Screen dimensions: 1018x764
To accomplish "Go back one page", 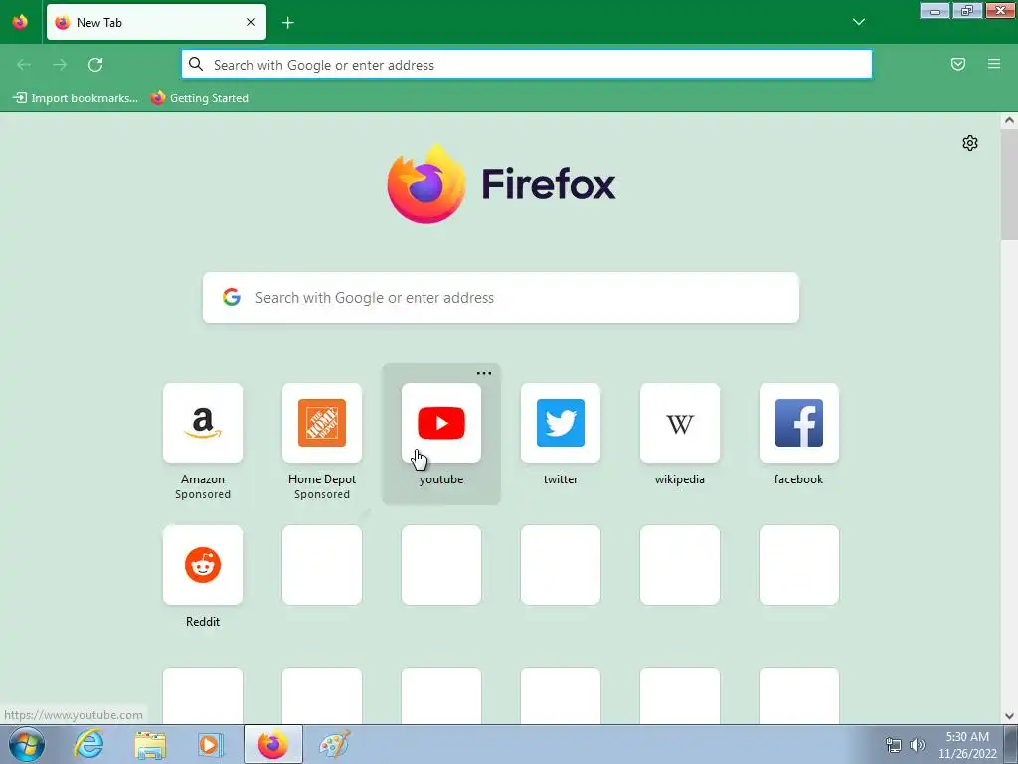I will pyautogui.click(x=24, y=65).
